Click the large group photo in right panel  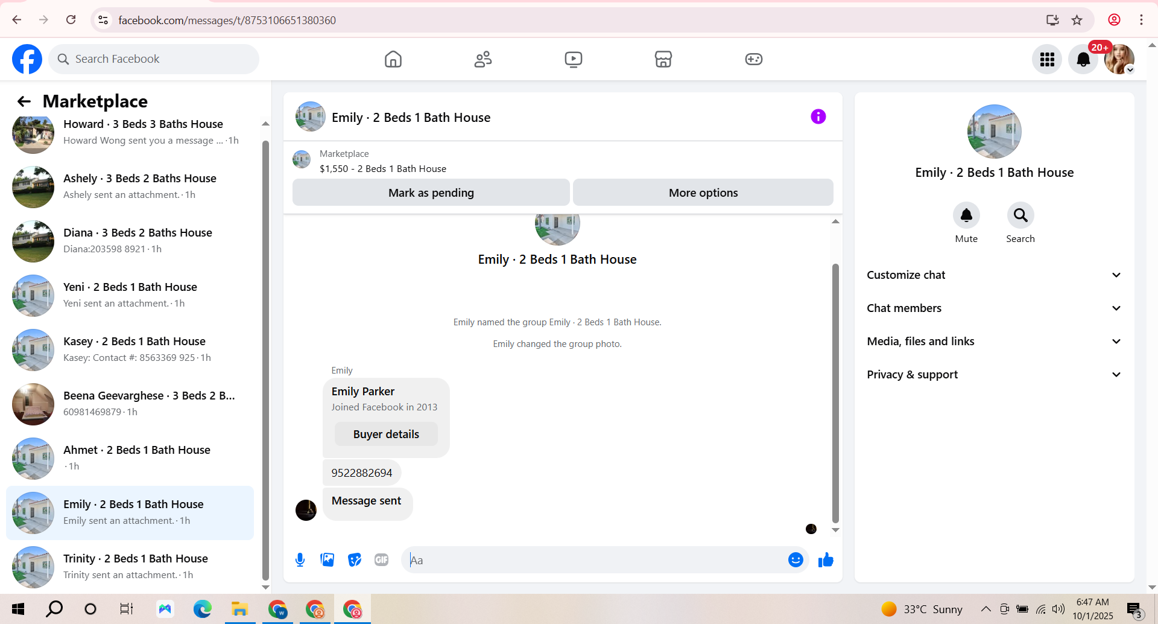point(994,132)
